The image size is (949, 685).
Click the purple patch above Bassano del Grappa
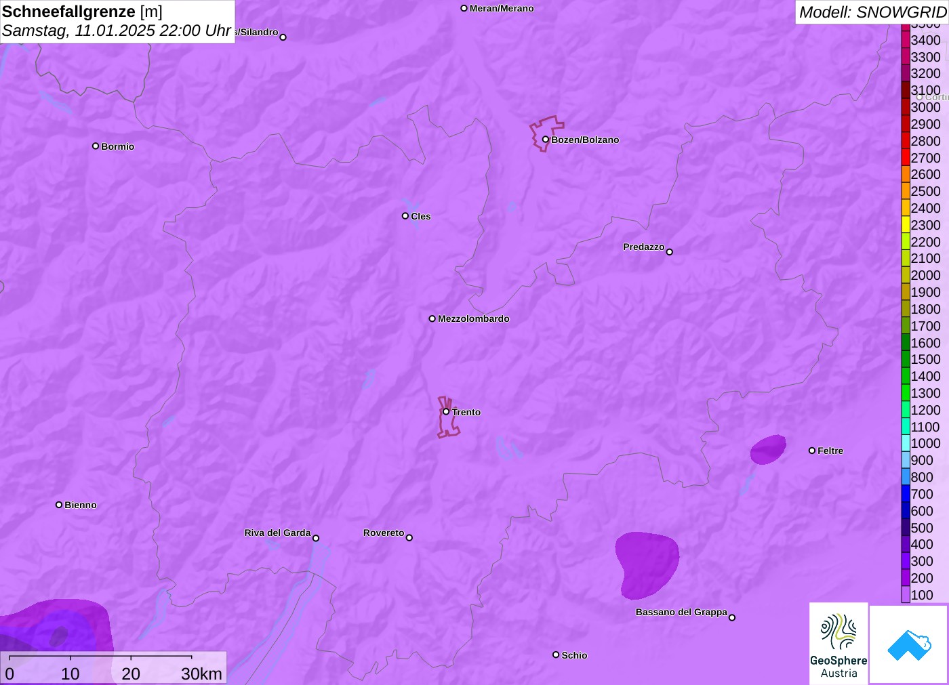pos(646,565)
